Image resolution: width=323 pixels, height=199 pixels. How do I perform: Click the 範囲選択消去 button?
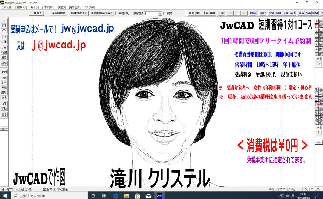(79, 13)
